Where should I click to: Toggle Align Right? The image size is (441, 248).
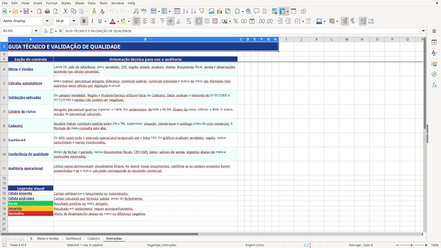point(153,21)
